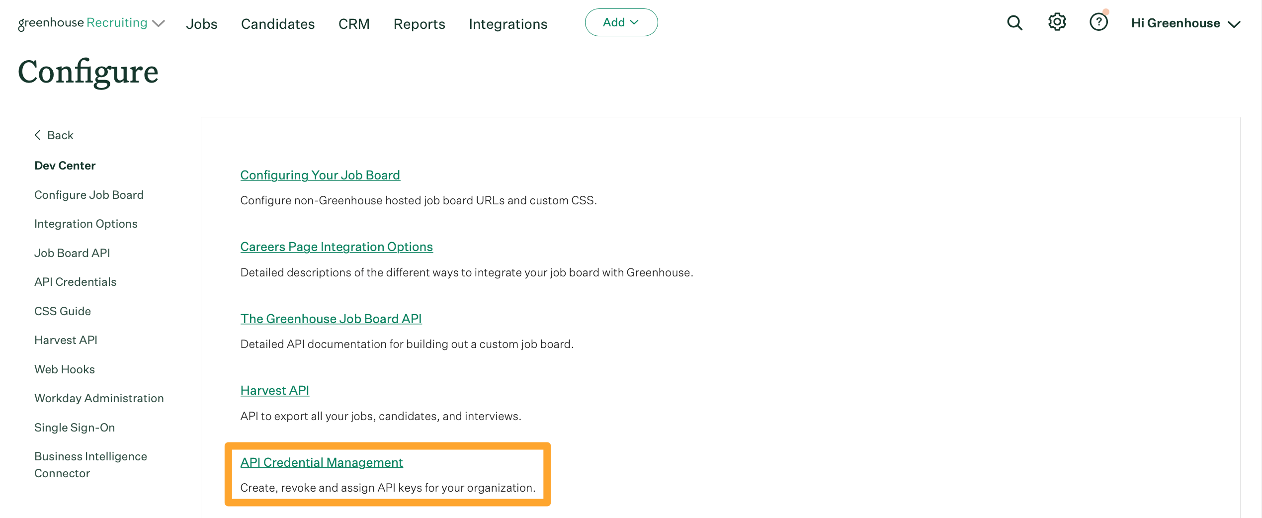This screenshot has height=518, width=1262.
Task: Open the Configuring Your Job Board link
Action: 320,174
